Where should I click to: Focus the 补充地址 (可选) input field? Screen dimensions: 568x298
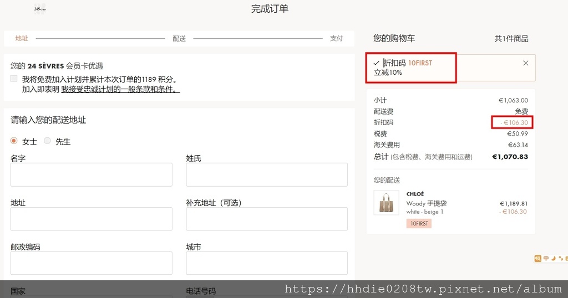[267, 219]
